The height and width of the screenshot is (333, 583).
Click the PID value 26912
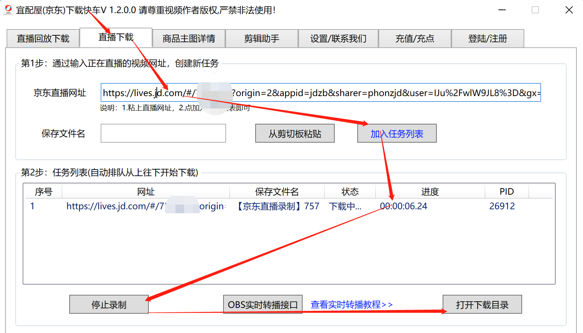coord(502,206)
